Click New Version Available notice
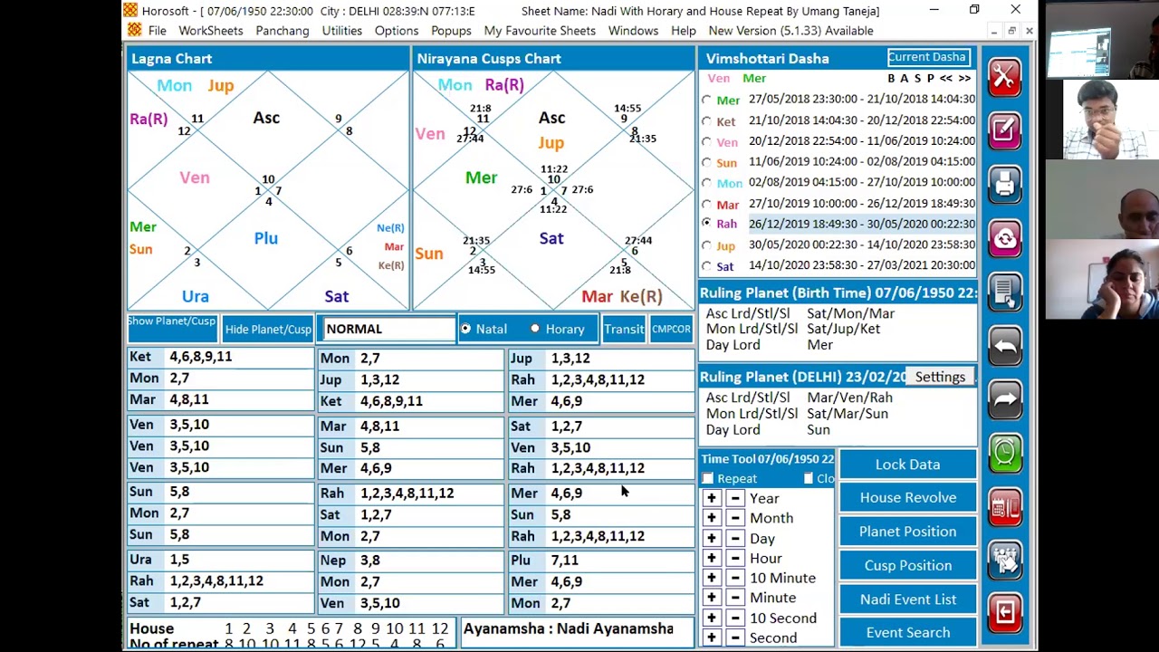This screenshot has width=1159, height=652. tap(790, 31)
